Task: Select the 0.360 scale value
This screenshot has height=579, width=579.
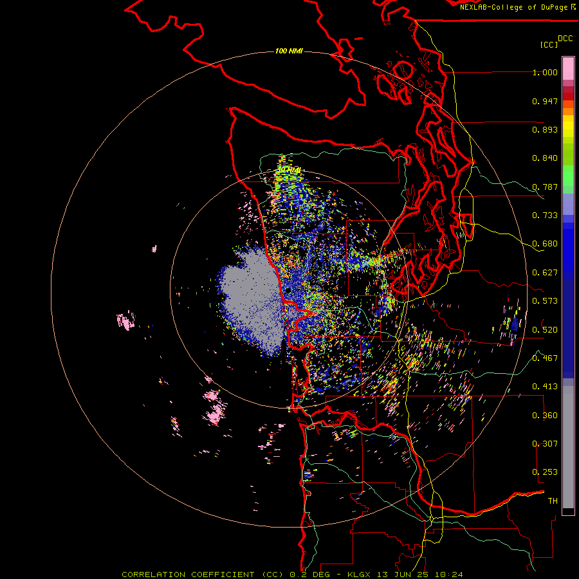Action: pos(545,416)
